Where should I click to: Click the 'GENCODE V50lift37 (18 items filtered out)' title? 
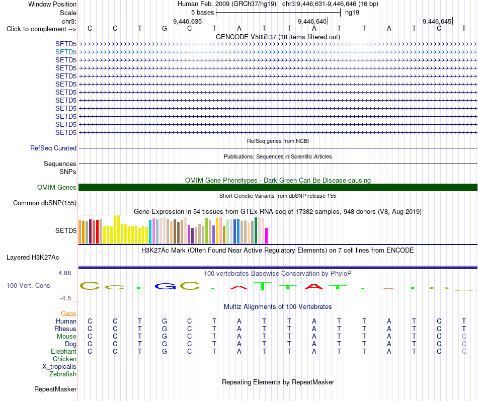[x=278, y=37]
